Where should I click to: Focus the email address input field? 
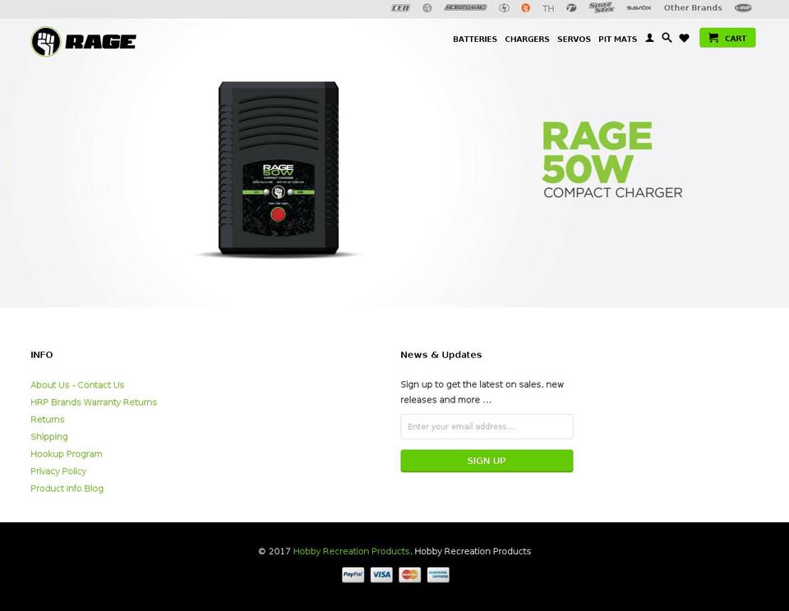pyautogui.click(x=487, y=426)
